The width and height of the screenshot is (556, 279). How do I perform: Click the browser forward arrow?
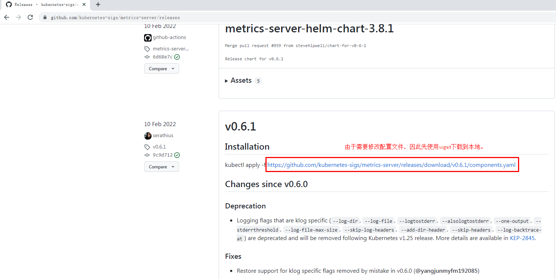18,17
